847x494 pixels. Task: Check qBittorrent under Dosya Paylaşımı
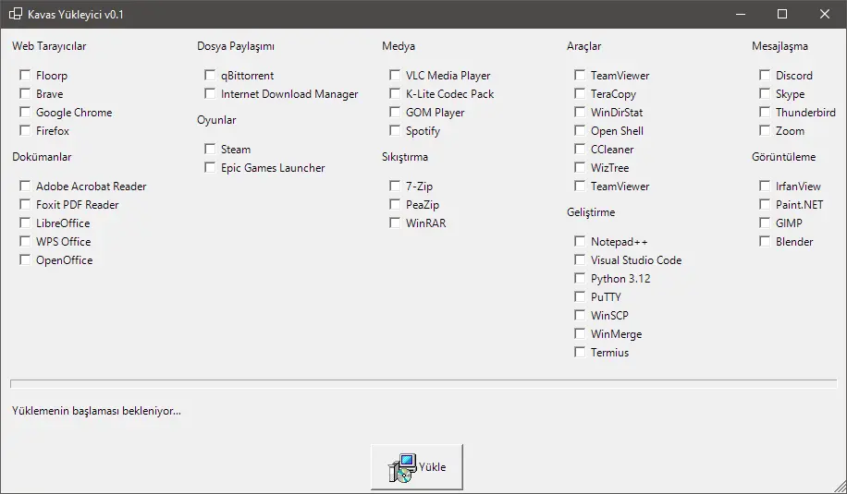[210, 75]
